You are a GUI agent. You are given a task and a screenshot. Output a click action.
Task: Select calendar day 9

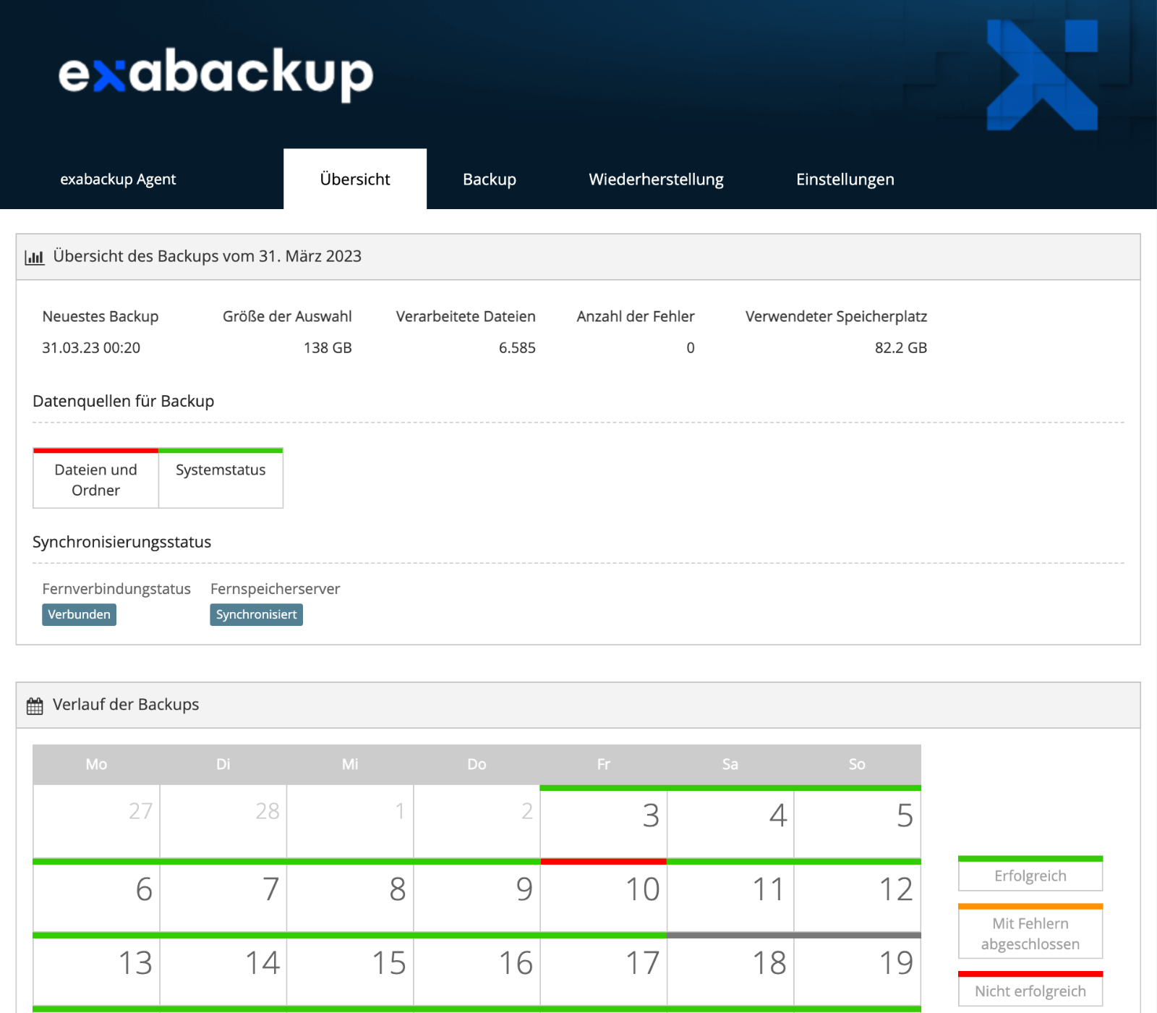477,896
